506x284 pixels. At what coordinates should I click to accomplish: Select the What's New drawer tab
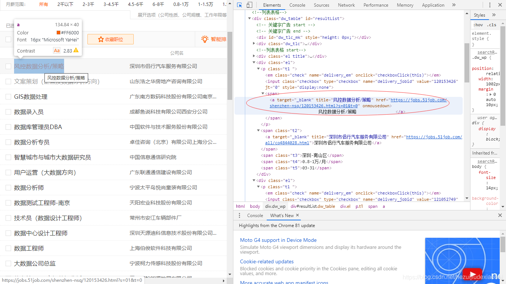pyautogui.click(x=282, y=215)
